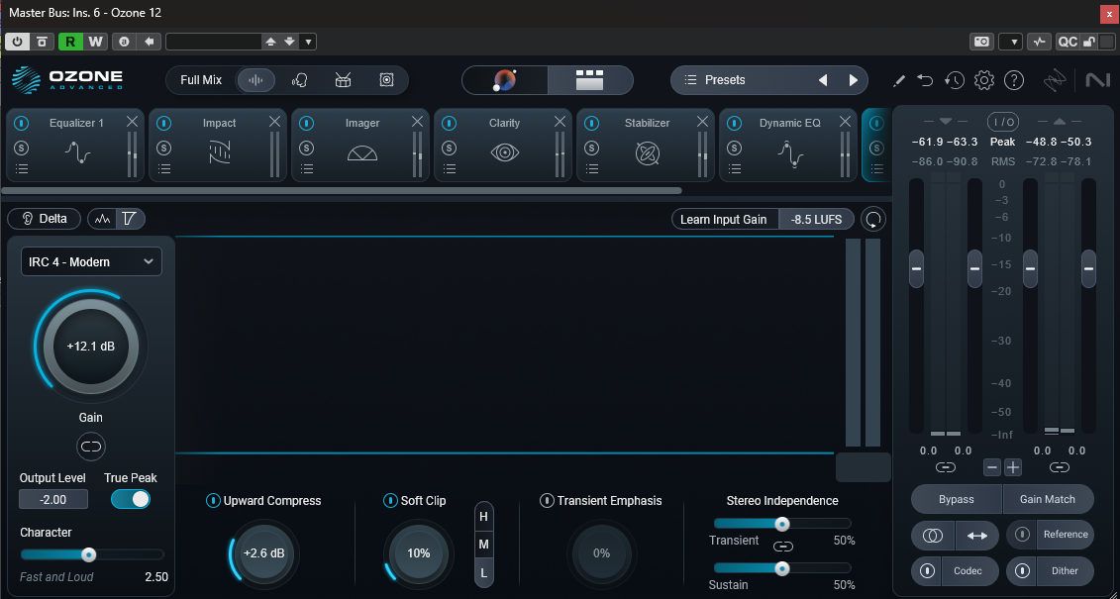The width and height of the screenshot is (1120, 599).
Task: Open the Codec preview panel
Action: point(967,571)
